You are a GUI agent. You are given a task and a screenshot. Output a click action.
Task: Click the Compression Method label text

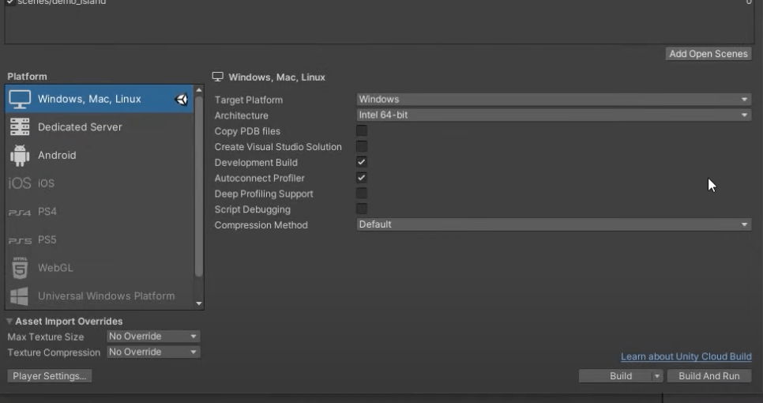tap(261, 225)
